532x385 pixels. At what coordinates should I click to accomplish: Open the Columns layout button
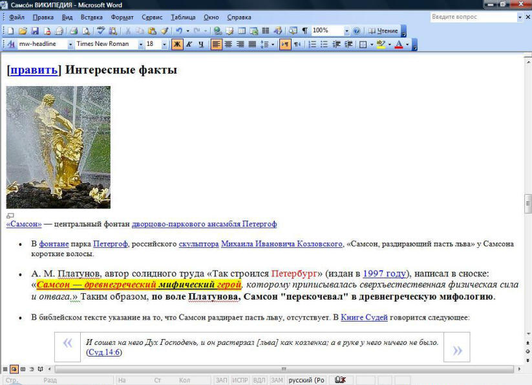(266, 31)
